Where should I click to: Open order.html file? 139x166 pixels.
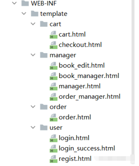pos(75,117)
